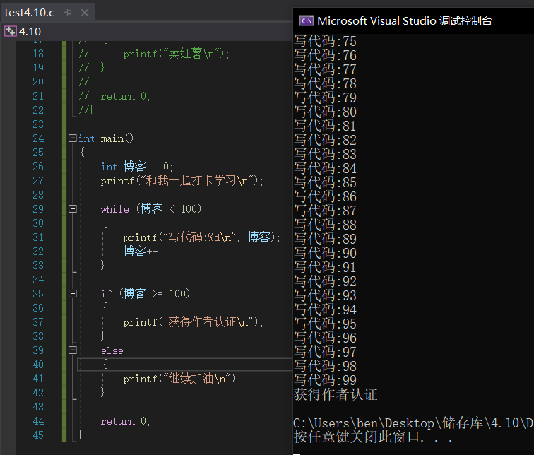Viewport: 534px width, 455px height.
Task: Click console output line '写代码:75'
Action: tap(325, 41)
